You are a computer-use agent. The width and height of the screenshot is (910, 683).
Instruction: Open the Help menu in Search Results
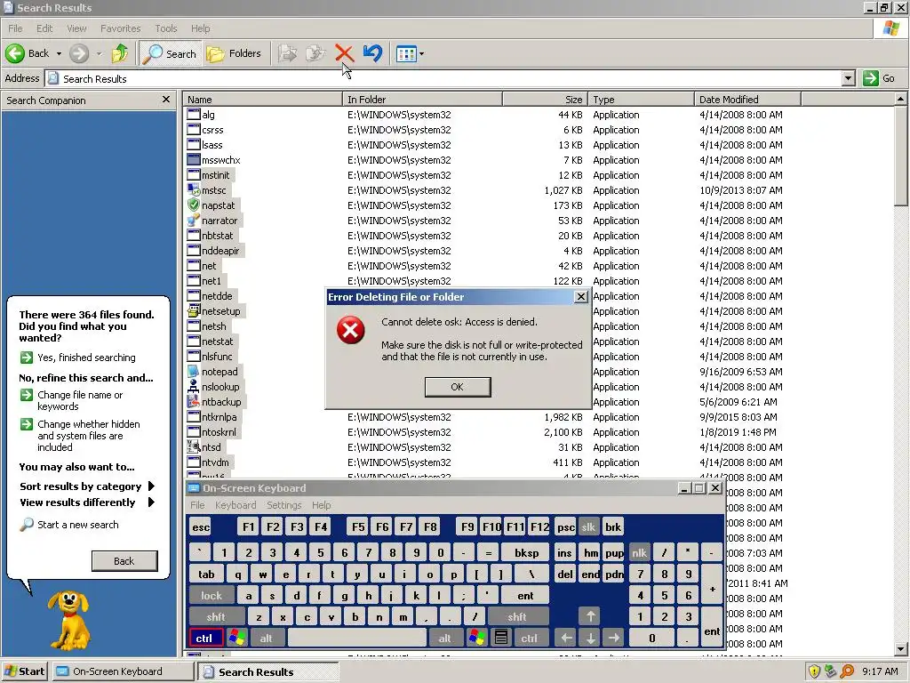click(x=200, y=28)
